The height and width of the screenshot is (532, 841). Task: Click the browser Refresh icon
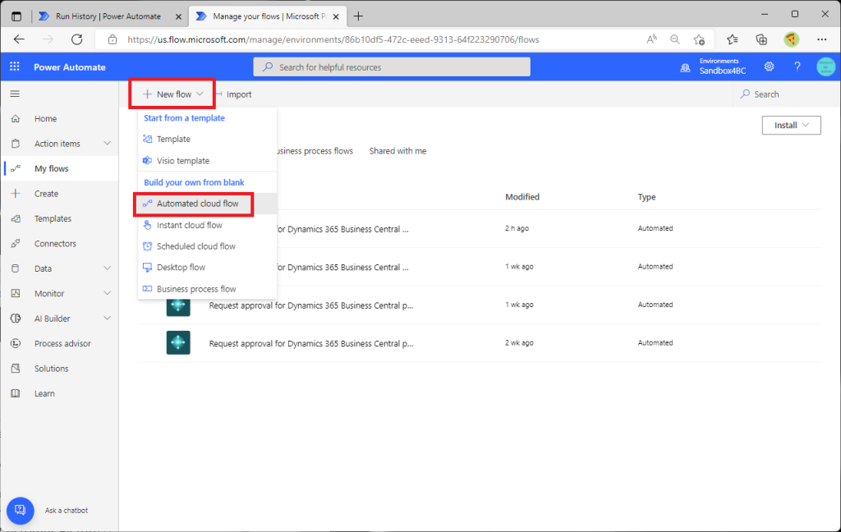76,39
